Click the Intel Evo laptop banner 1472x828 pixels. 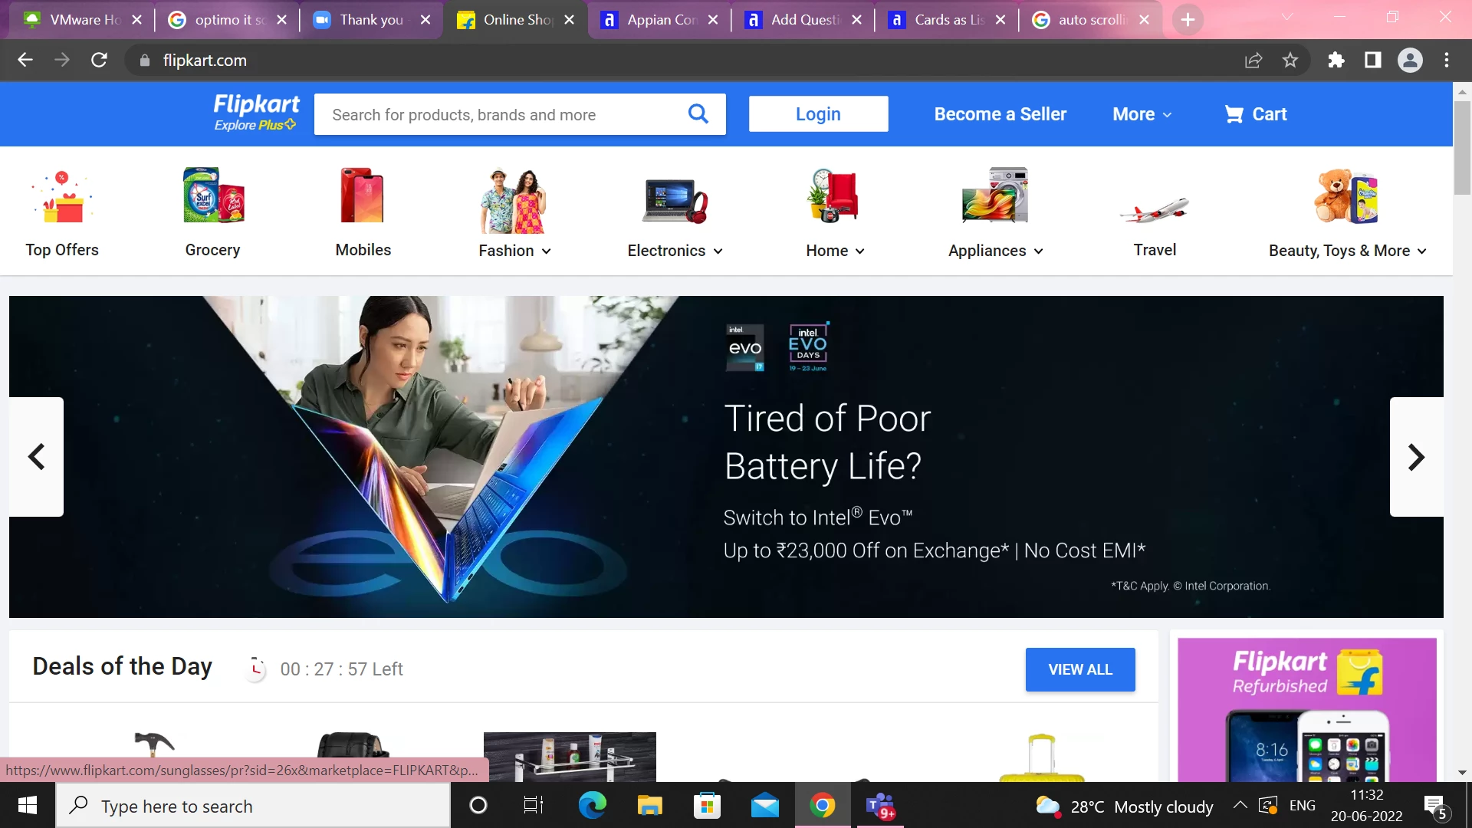coord(726,457)
